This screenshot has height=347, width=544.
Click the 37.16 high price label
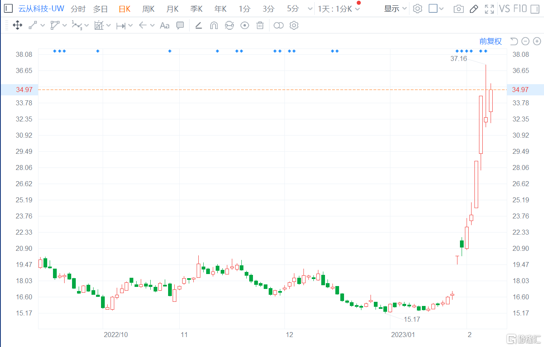pyautogui.click(x=458, y=59)
